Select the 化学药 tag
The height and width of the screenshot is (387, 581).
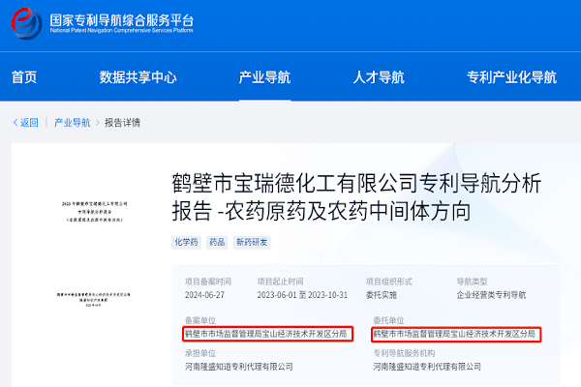[x=186, y=243]
